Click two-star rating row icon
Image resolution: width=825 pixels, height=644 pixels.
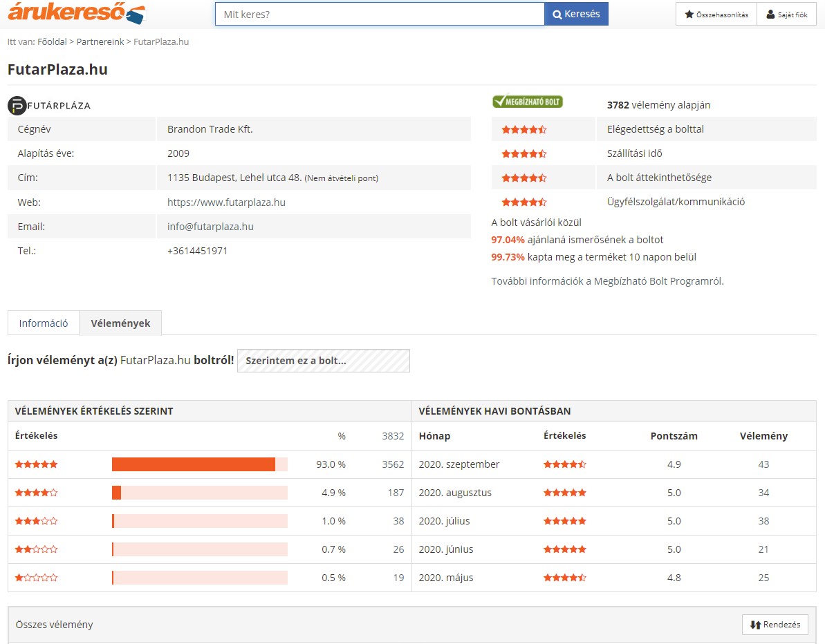pyautogui.click(x=36, y=549)
